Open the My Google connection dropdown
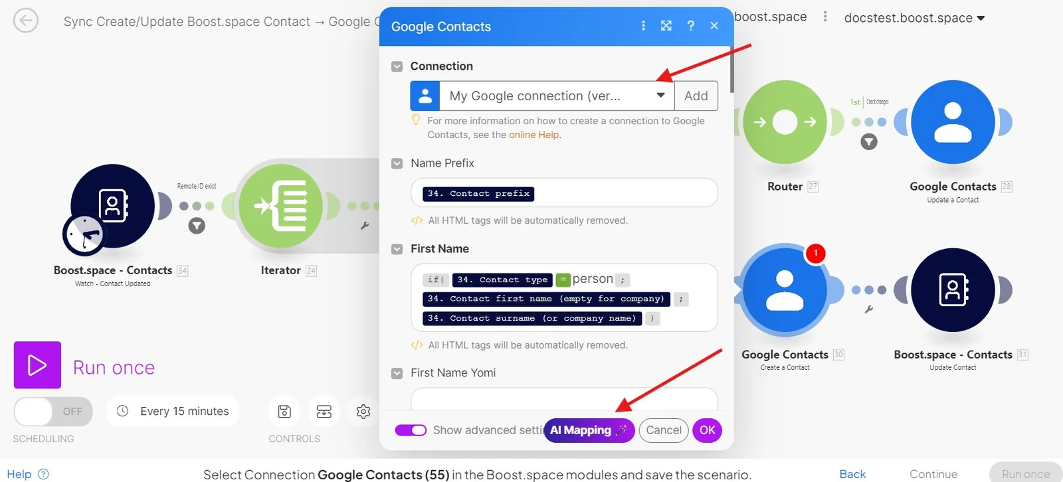 coord(557,96)
